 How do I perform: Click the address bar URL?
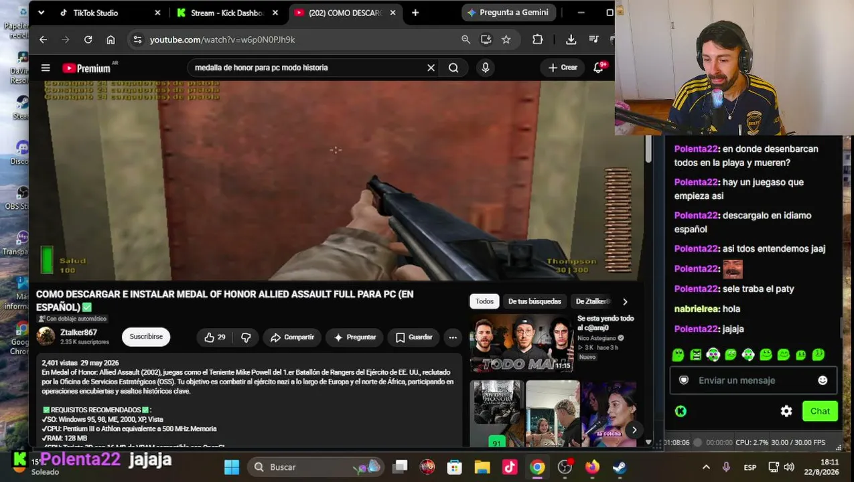(222, 39)
